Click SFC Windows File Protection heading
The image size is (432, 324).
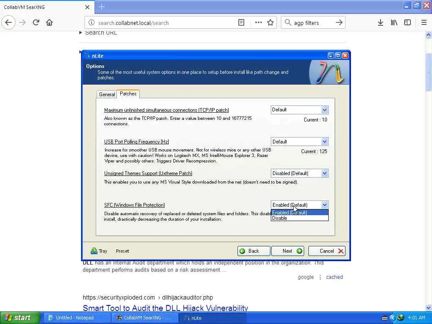tap(135, 205)
